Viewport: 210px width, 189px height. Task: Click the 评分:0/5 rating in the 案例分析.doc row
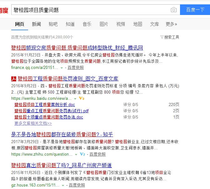(131, 104)
